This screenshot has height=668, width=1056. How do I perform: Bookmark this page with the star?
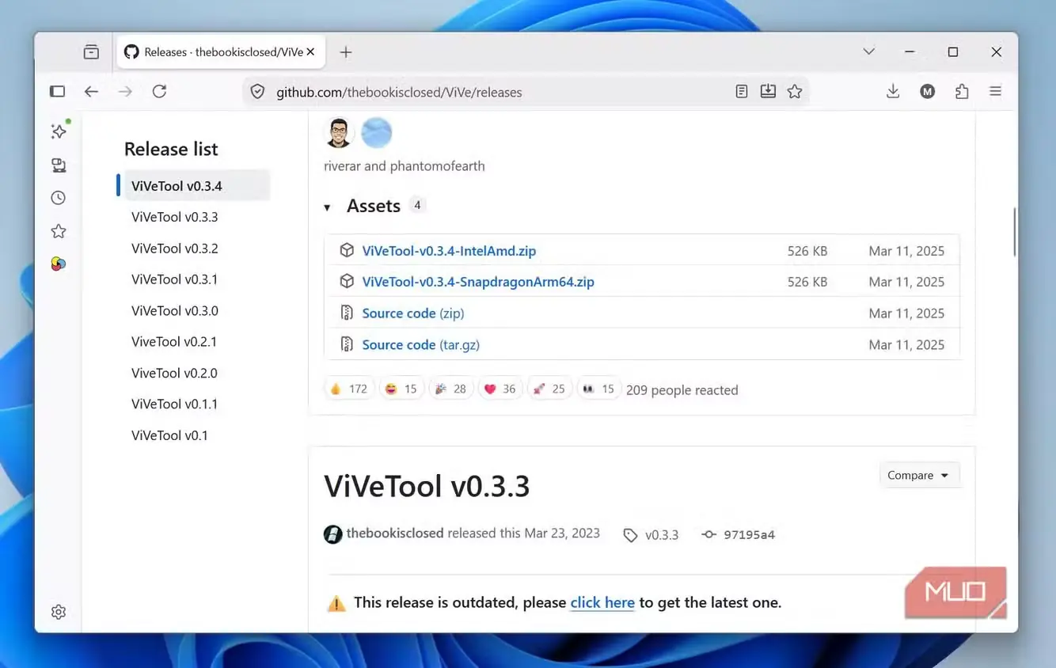(x=795, y=92)
